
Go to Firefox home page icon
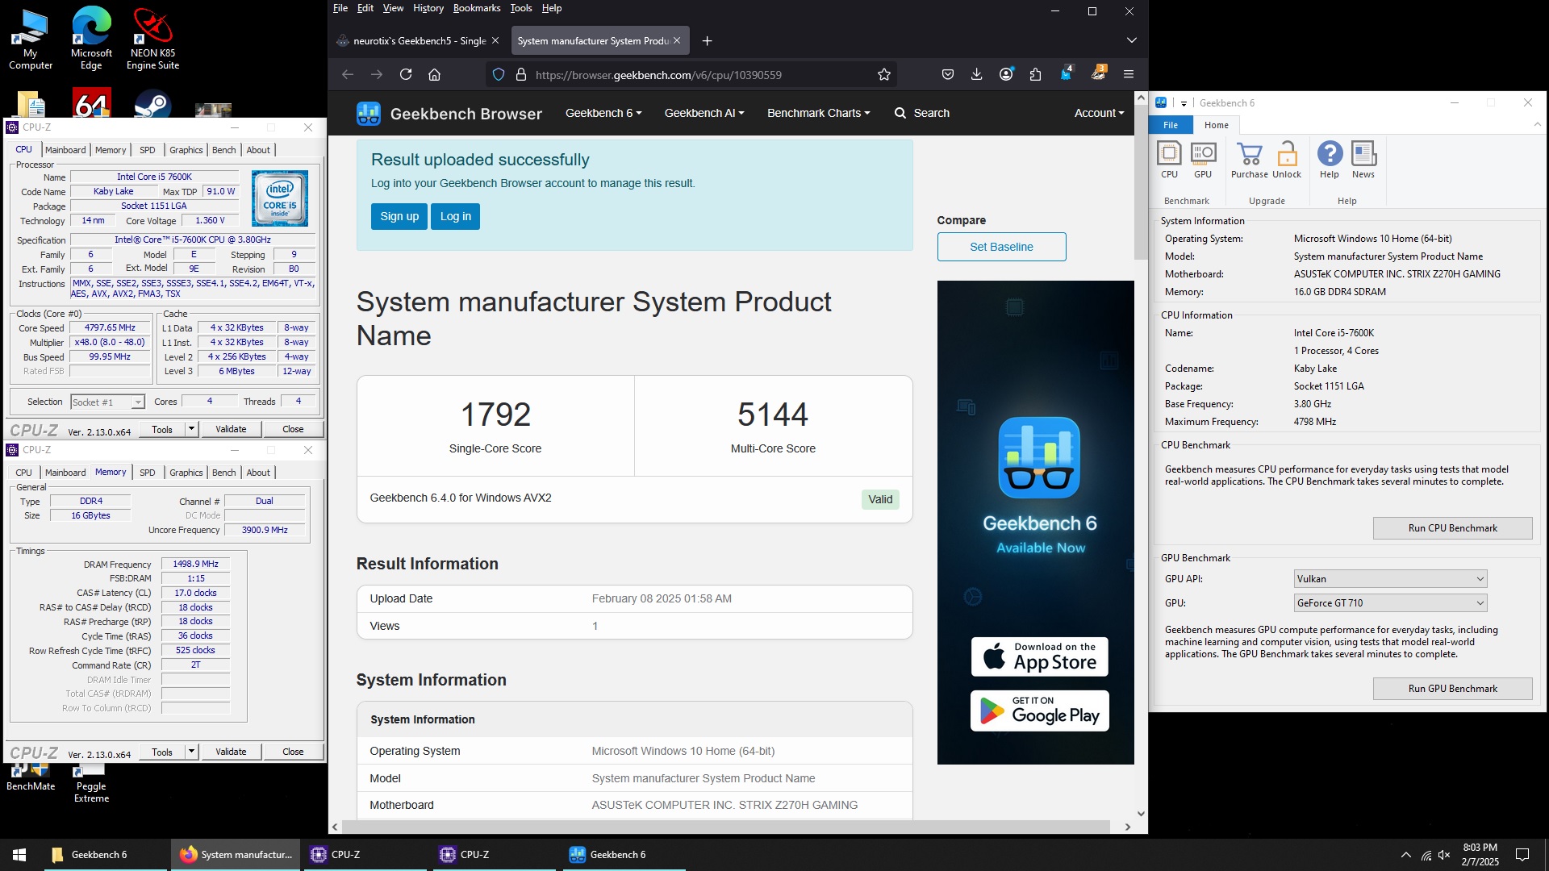tap(434, 74)
